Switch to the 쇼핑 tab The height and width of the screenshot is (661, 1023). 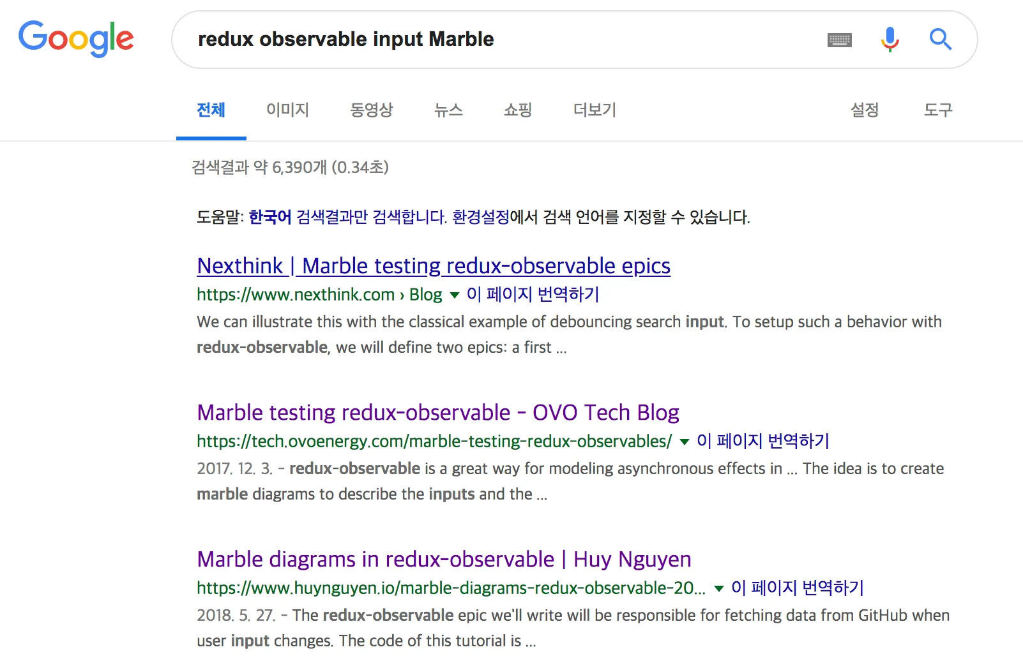tap(518, 110)
